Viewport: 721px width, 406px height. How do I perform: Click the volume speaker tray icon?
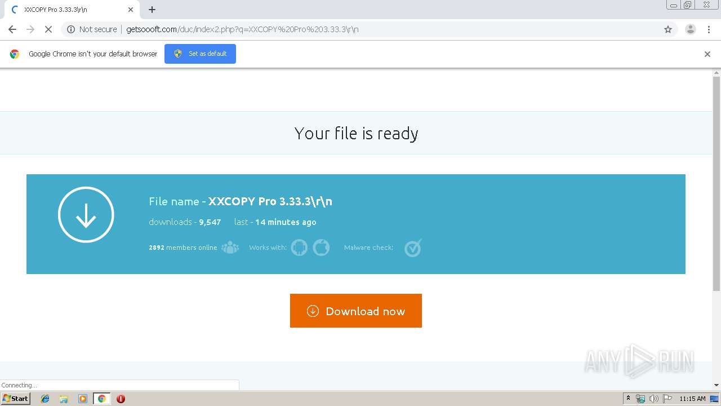(653, 399)
